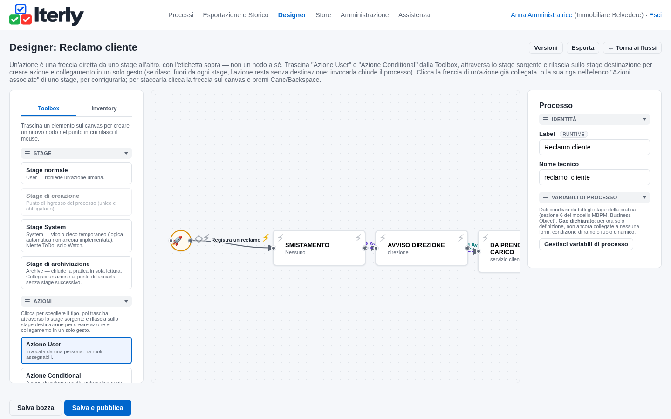Open Gestisci variabili di processo
The image size is (671, 419).
point(586,244)
